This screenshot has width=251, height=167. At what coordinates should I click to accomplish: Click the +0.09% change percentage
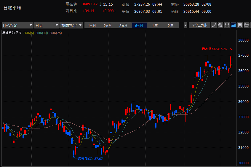[x=109, y=11]
